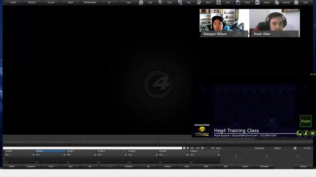The width and height of the screenshot is (316, 177).
Task: Click the Front view button
Action: [306, 121]
